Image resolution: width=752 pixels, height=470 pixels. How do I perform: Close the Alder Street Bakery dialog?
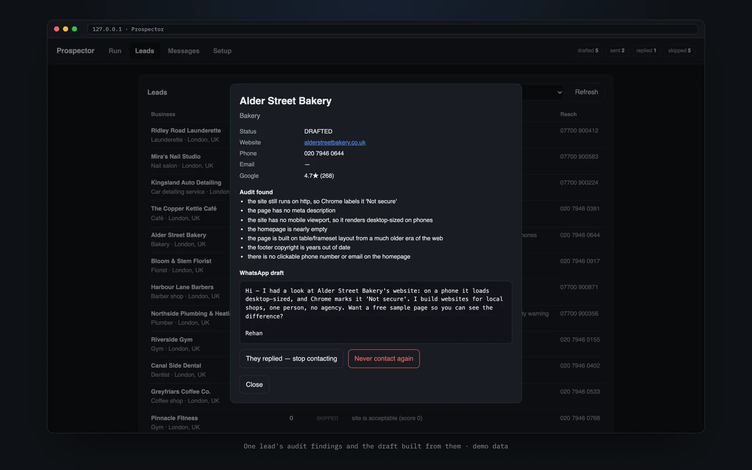coord(254,384)
